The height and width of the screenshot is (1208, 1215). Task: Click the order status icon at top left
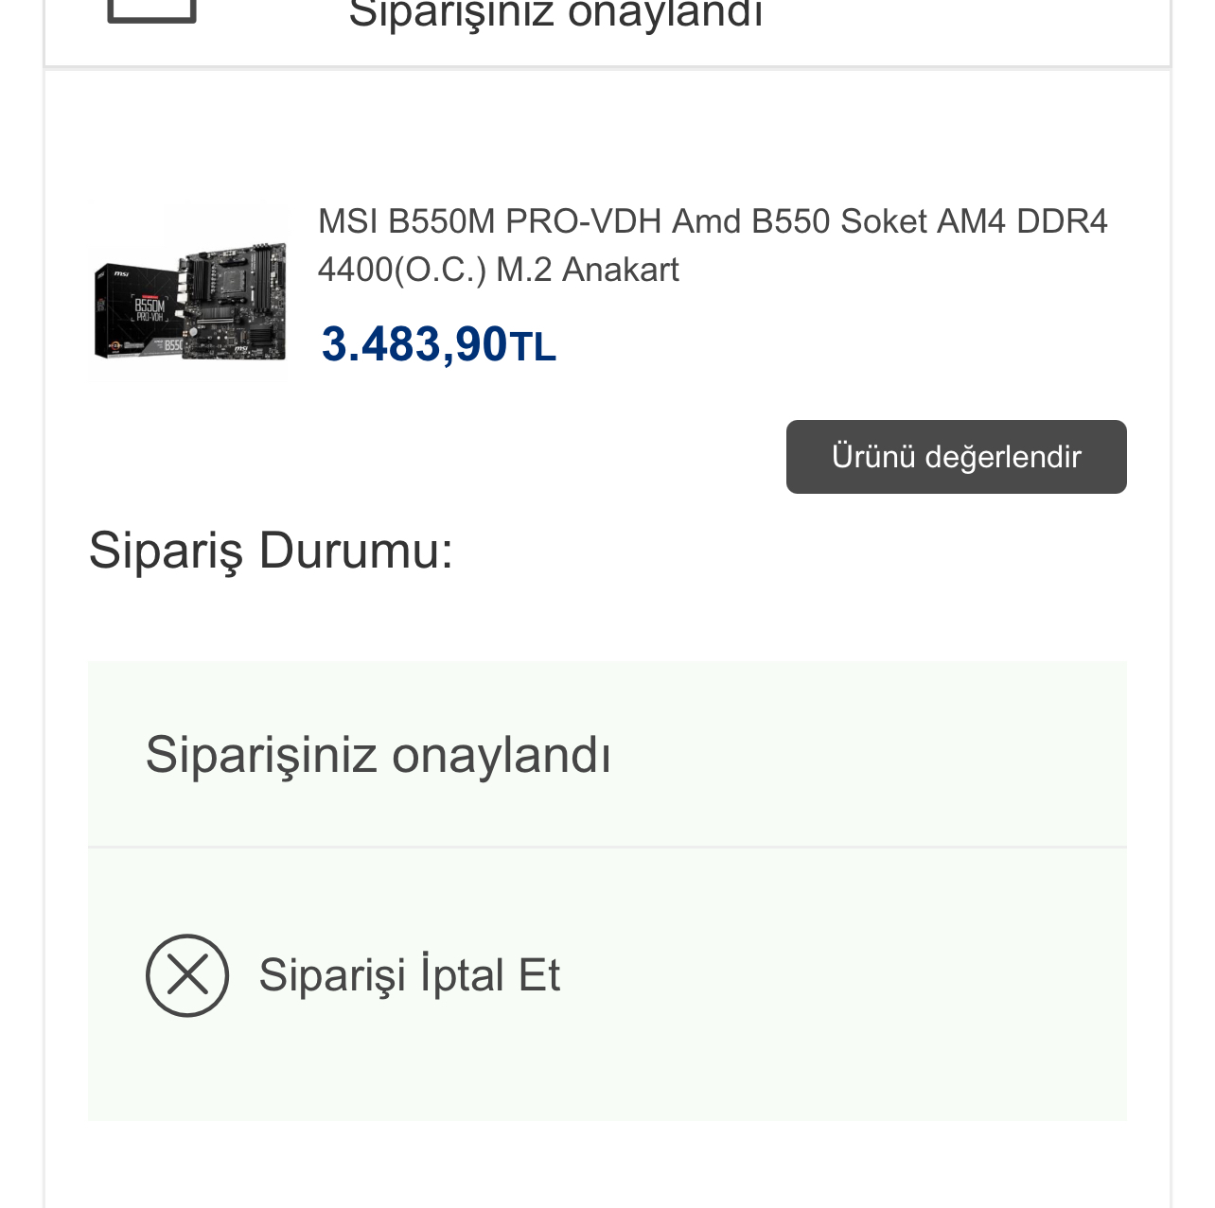click(x=151, y=11)
